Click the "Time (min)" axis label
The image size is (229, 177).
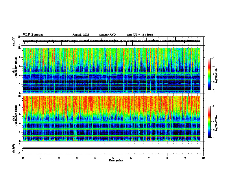116,161
